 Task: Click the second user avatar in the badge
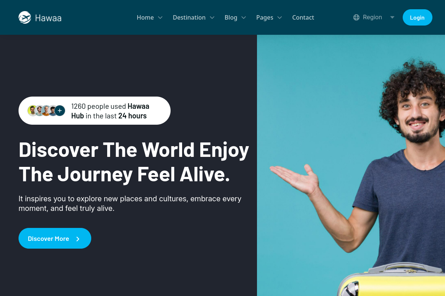point(39,111)
